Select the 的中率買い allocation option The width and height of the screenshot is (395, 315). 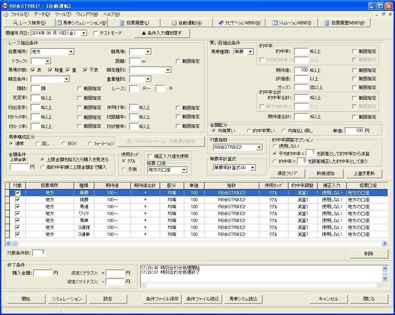click(x=249, y=131)
